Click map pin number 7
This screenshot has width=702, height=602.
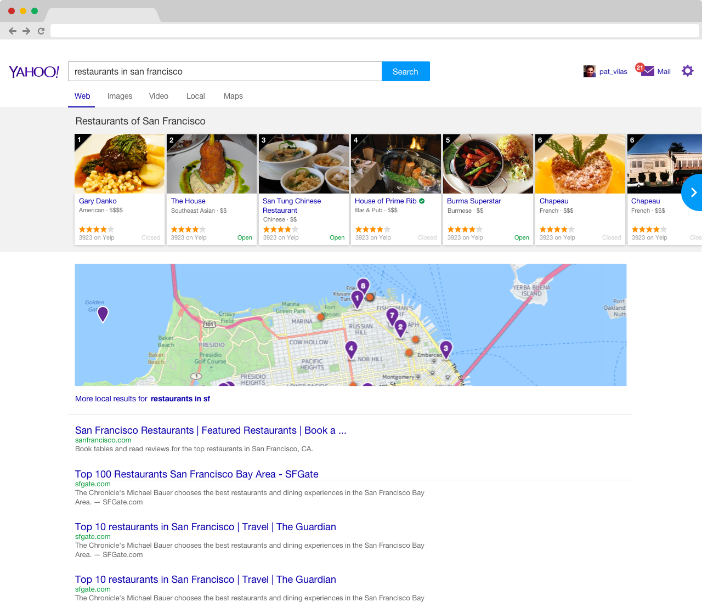tap(392, 315)
